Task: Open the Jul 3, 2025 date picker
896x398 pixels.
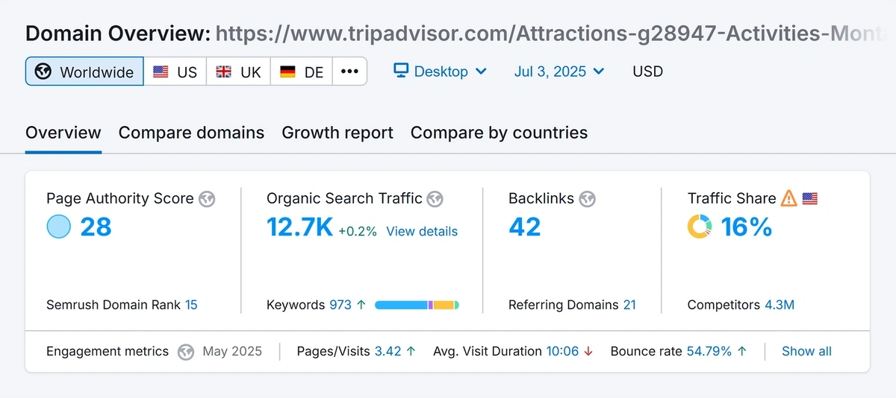Action: (x=559, y=72)
